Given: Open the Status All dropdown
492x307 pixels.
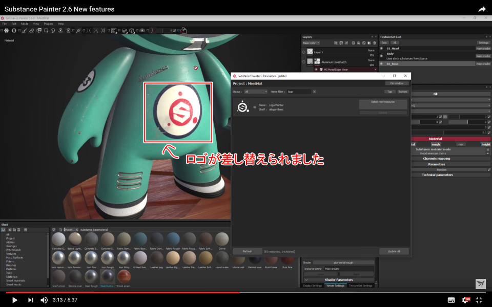Looking at the screenshot, I should [x=256, y=92].
